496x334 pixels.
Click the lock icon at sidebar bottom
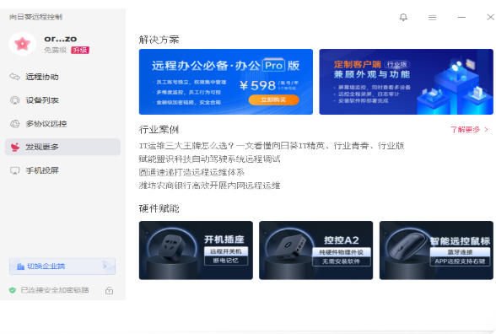(x=109, y=290)
